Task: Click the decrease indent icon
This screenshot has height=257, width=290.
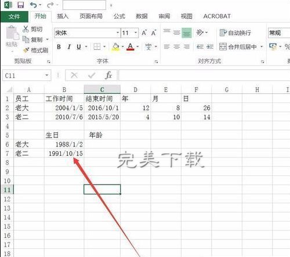Action: (x=200, y=47)
